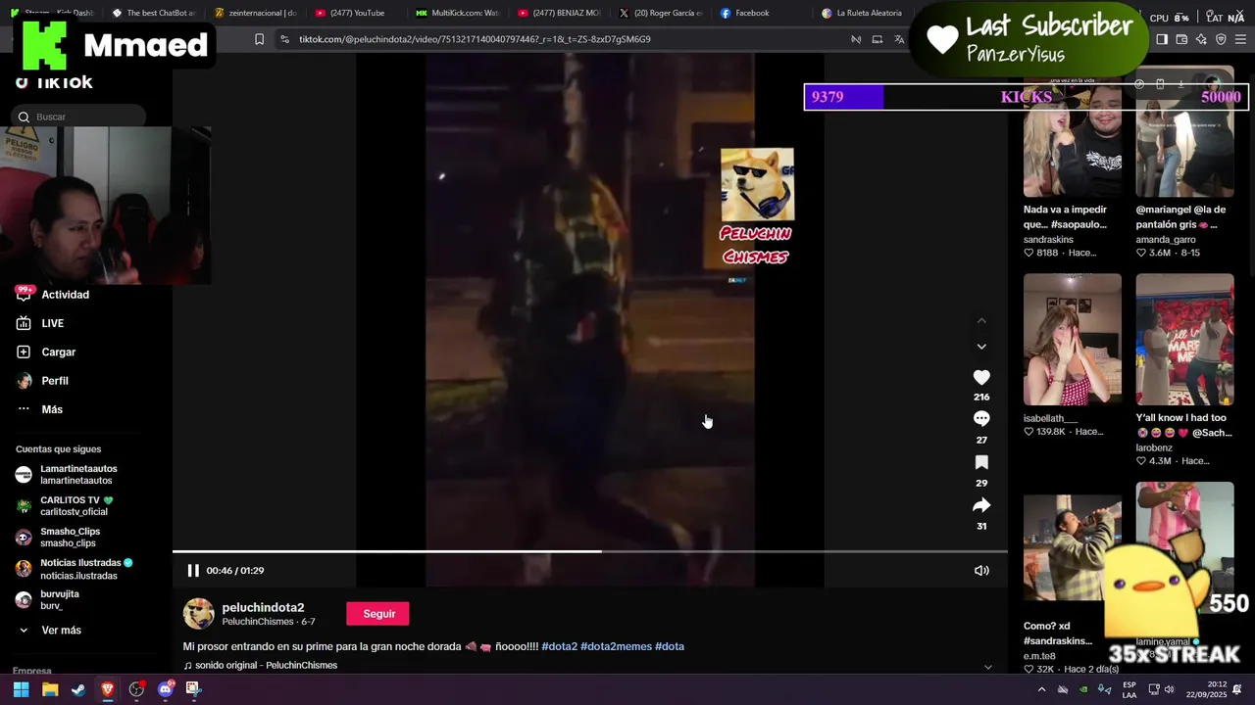The width and height of the screenshot is (1255, 705).
Task: Click the browser address bar URL
Action: [x=475, y=39]
